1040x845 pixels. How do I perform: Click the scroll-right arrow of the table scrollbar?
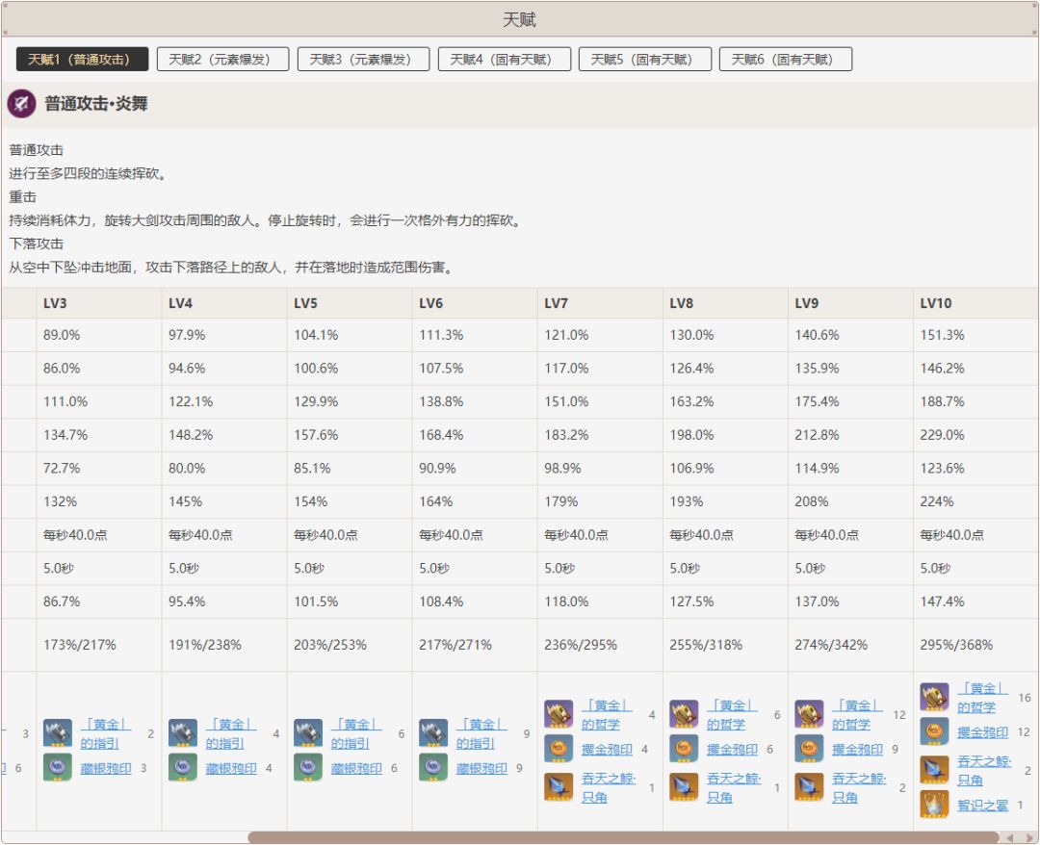tap(1027, 837)
